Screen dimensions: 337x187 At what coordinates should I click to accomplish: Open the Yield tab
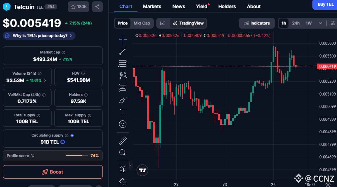pyautogui.click(x=202, y=7)
